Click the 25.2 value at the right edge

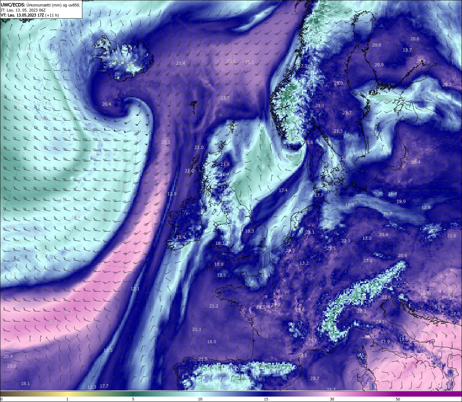447,84
